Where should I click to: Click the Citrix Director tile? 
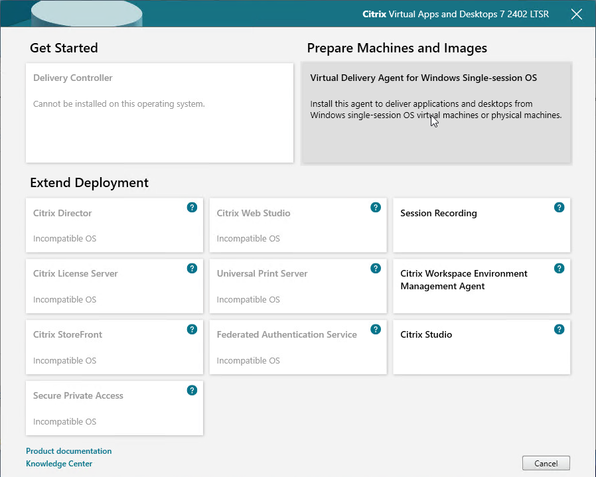coord(114,225)
